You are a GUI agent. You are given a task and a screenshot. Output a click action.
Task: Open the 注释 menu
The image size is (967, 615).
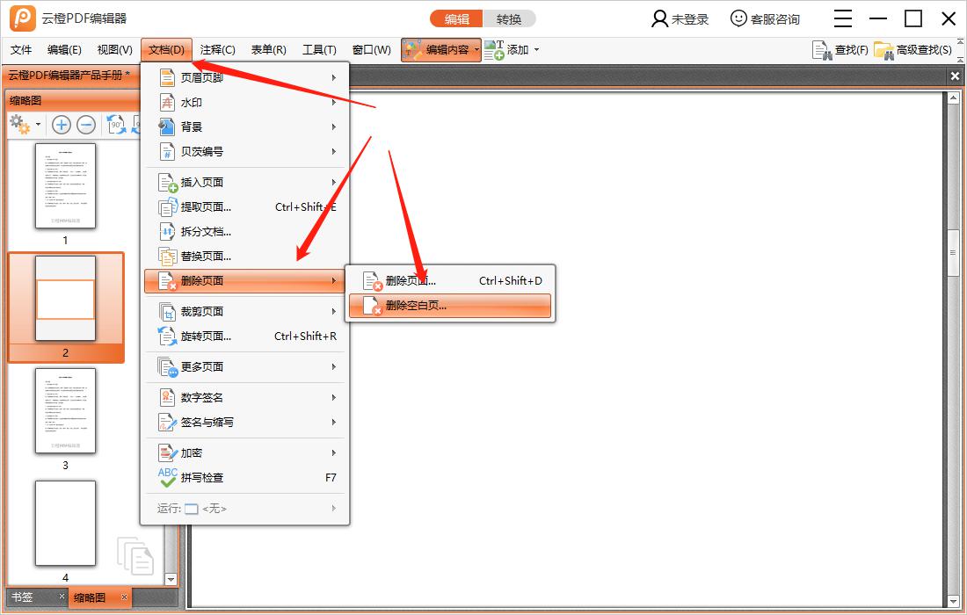pos(217,50)
